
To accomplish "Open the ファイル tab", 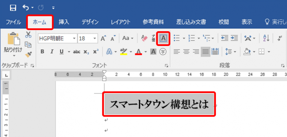I will pyautogui.click(x=13, y=22).
